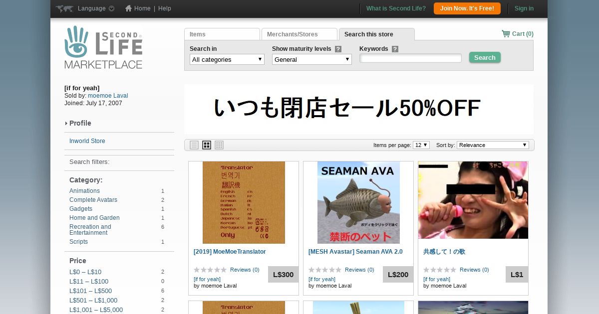Filter by Complete Avatars category
599x314 pixels.
[x=93, y=200]
